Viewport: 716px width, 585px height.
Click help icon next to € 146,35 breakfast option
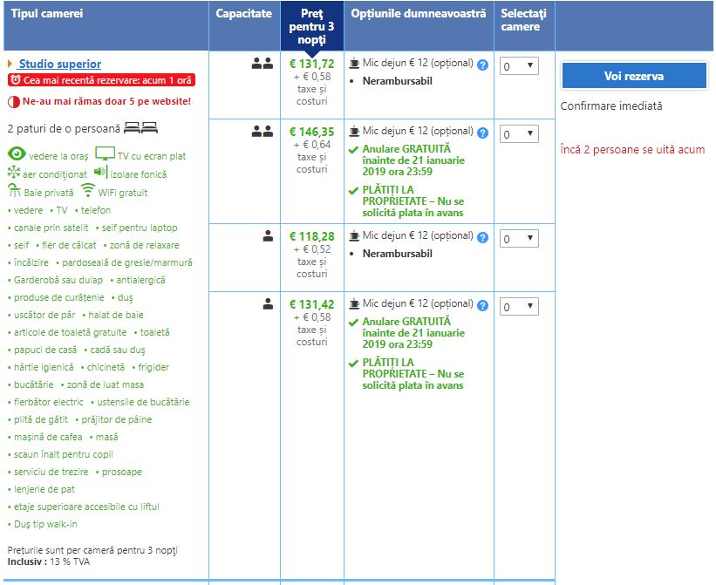482,133
